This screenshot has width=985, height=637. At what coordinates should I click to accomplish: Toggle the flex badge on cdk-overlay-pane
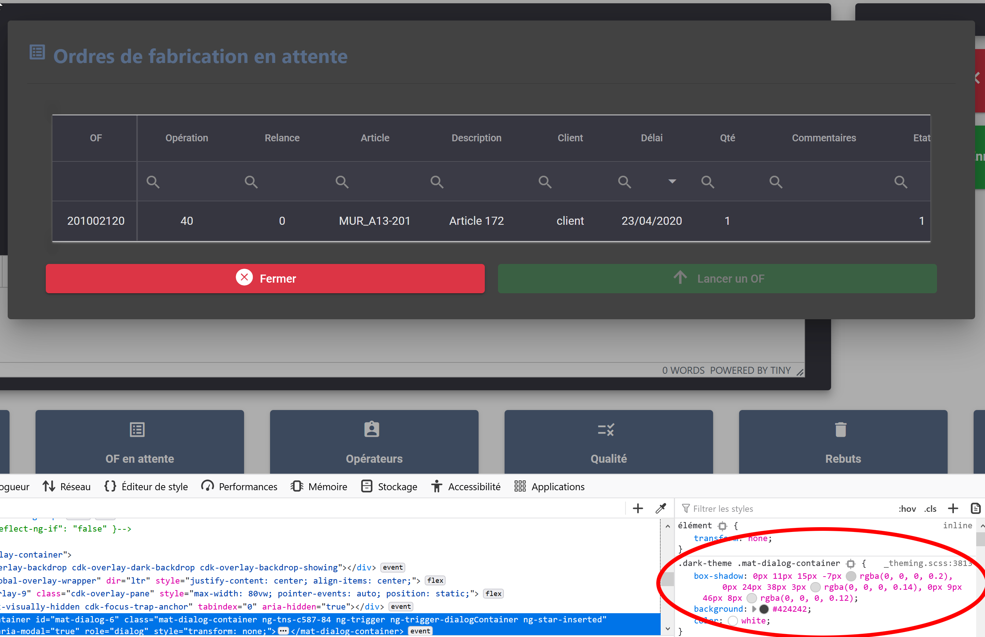point(493,593)
